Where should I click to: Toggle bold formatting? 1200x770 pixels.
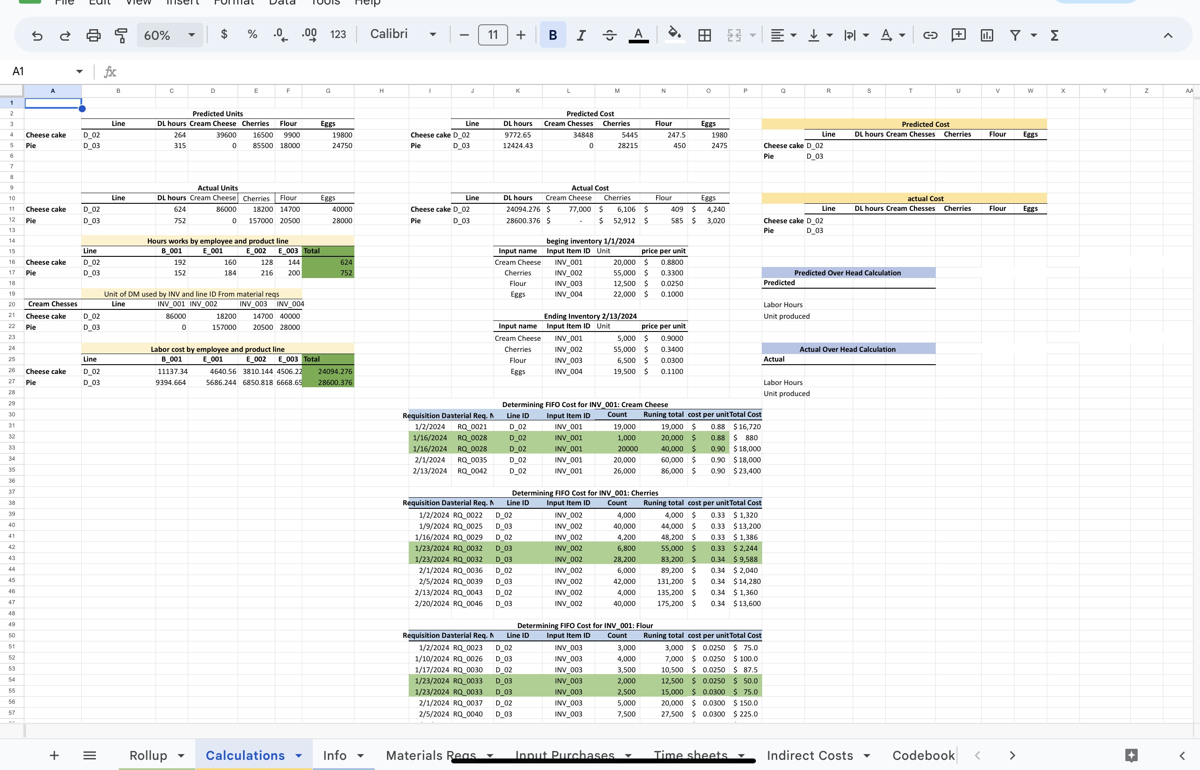[552, 35]
